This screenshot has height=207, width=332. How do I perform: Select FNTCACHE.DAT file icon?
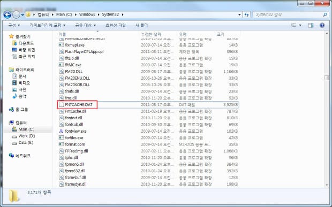coord(61,105)
